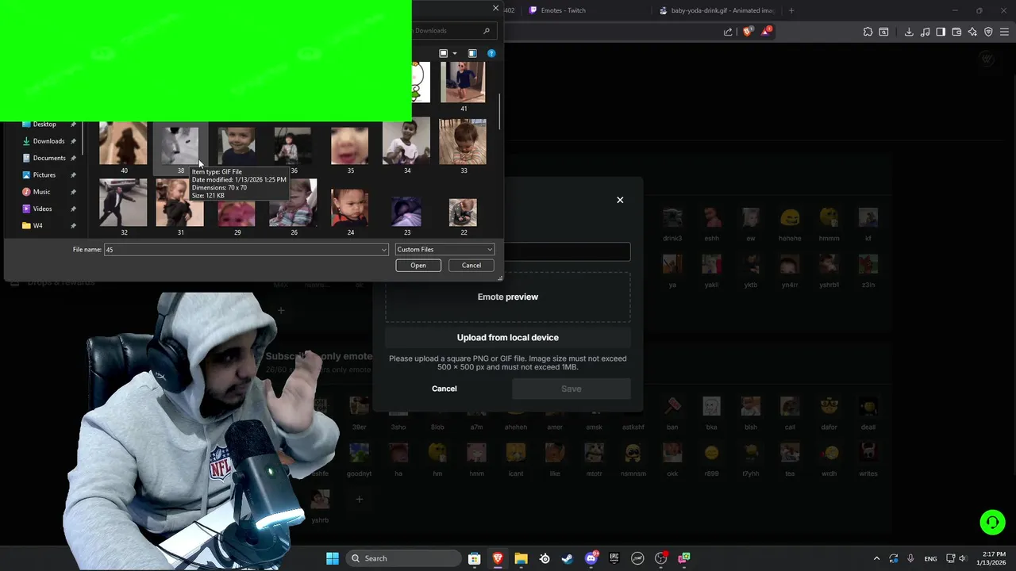
Task: Open the Custom Files type dropdown
Action: coord(444,250)
